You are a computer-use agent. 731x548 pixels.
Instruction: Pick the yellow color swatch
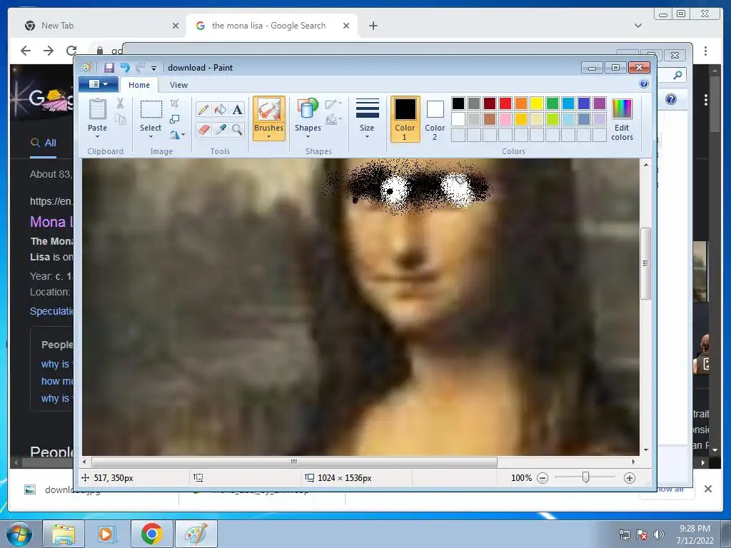click(x=537, y=103)
